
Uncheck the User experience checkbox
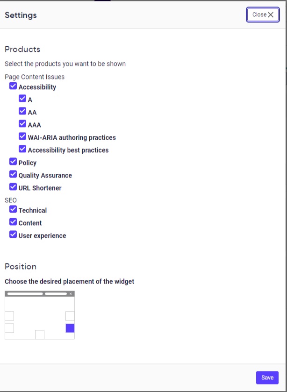click(13, 234)
